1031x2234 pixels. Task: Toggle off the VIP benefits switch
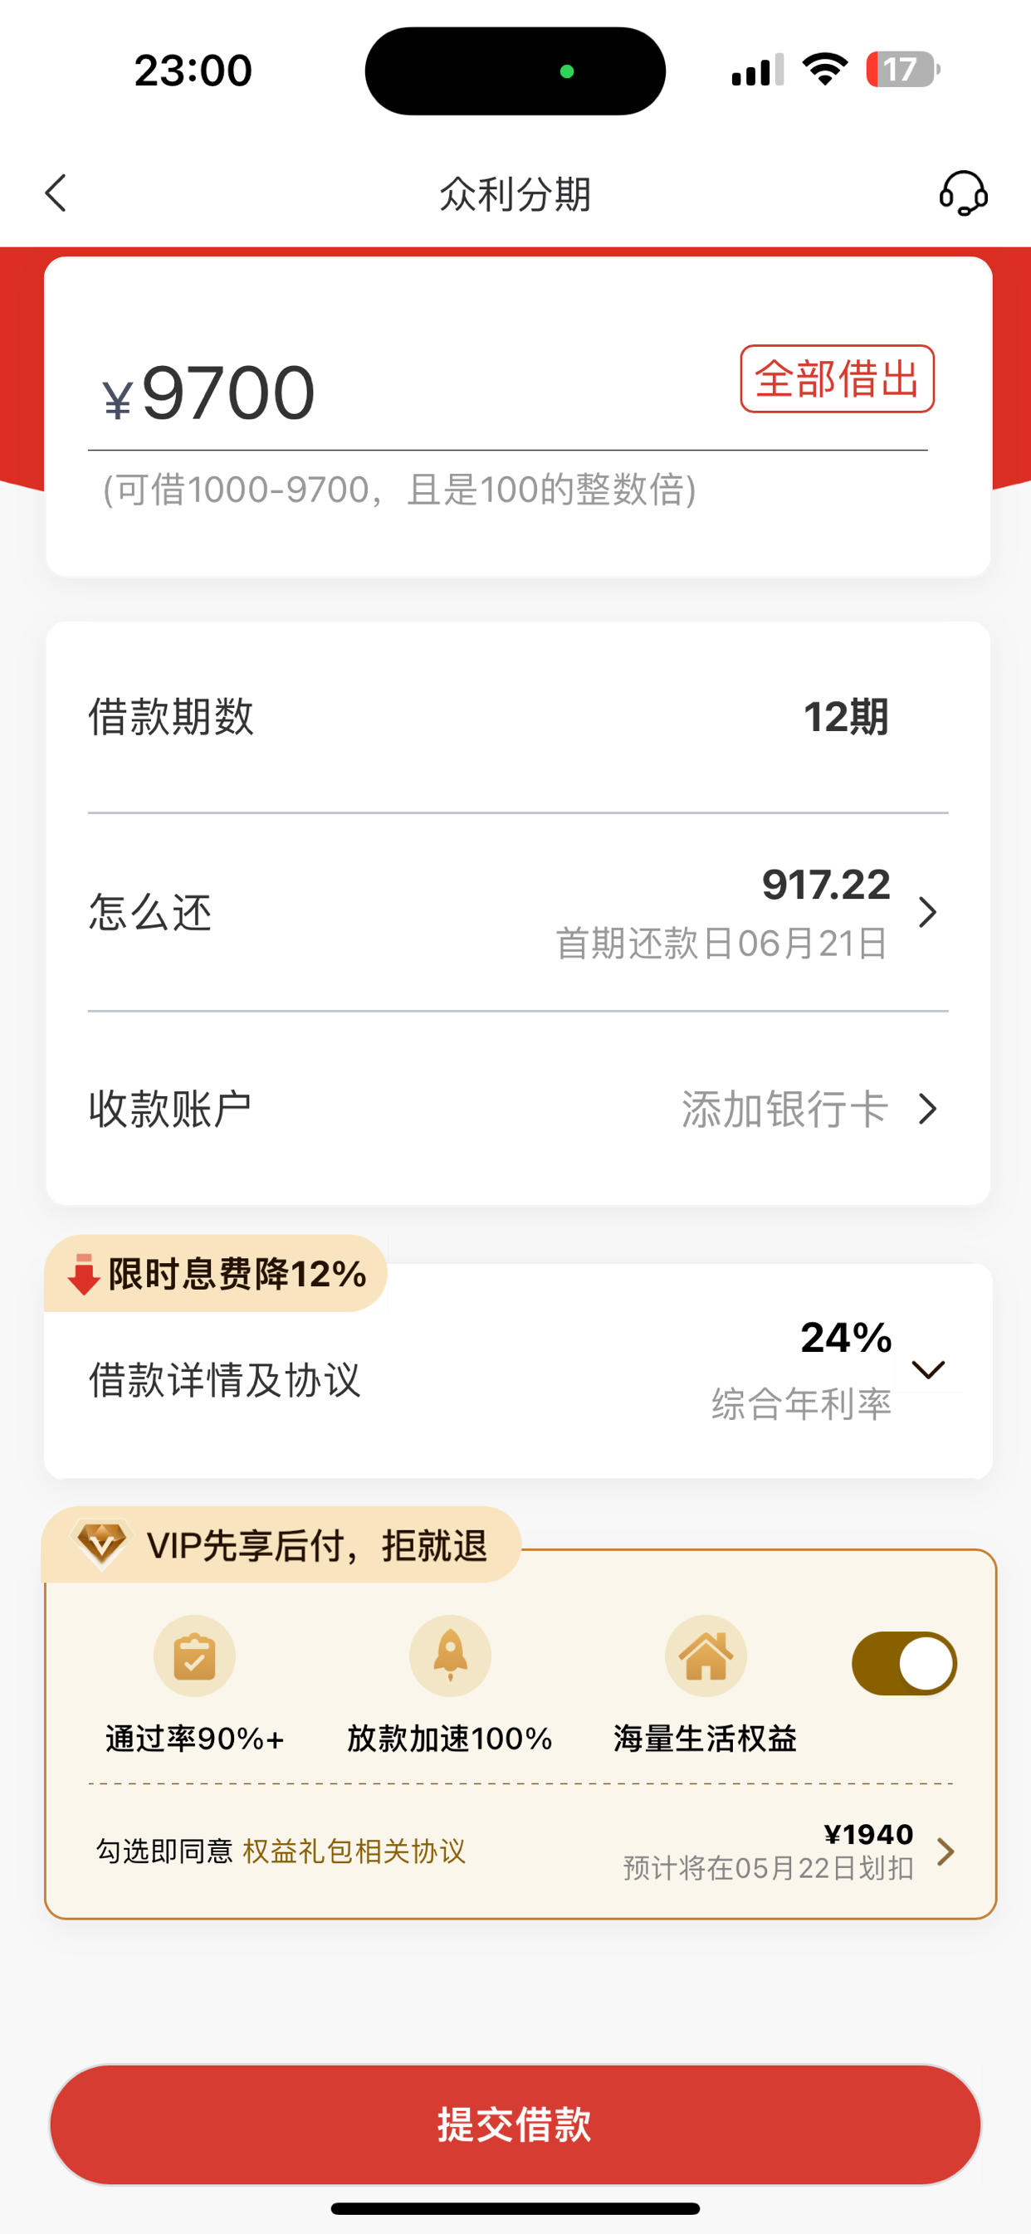click(x=904, y=1663)
